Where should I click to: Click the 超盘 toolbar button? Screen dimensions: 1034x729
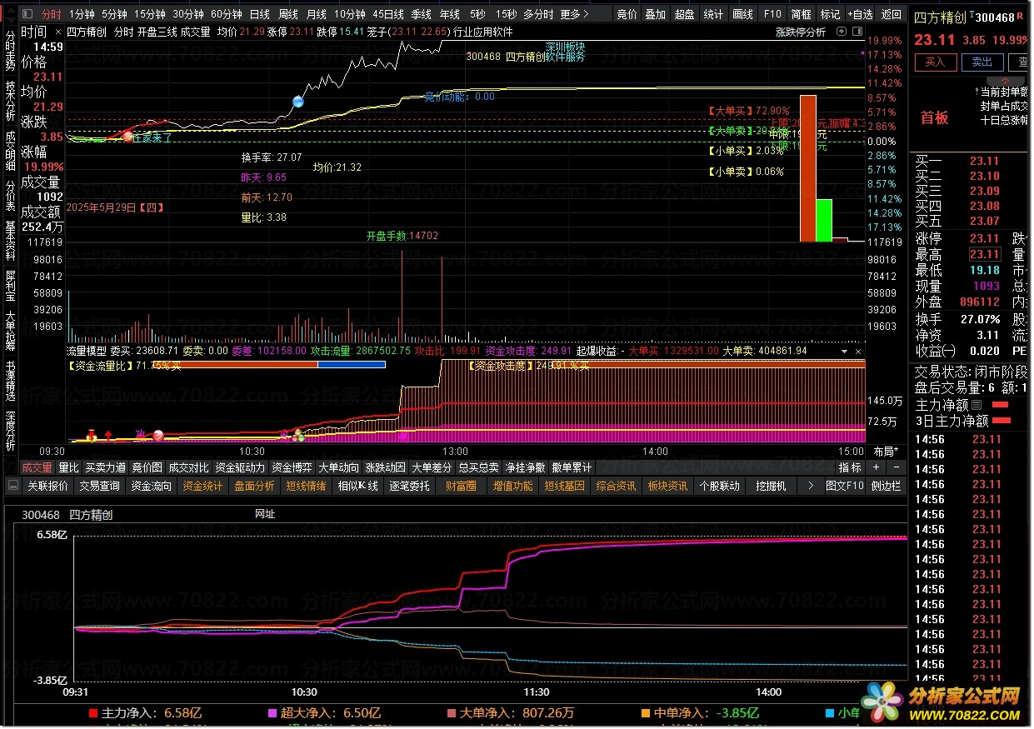(685, 14)
